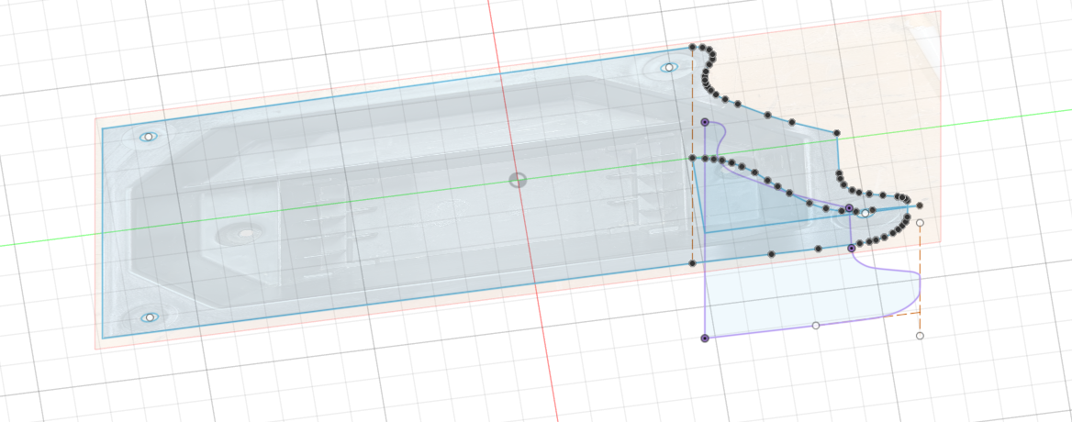The height and width of the screenshot is (422, 1072).
Task: Select the top-left mounting hole circle
Action: 148,137
